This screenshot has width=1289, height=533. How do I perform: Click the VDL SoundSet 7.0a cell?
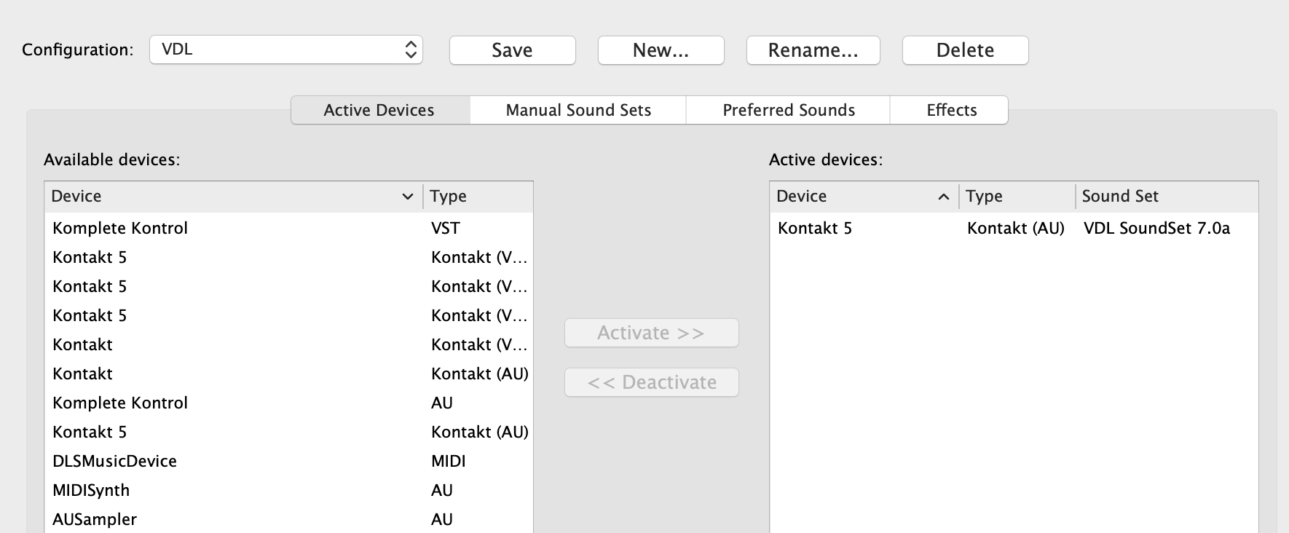(1156, 228)
